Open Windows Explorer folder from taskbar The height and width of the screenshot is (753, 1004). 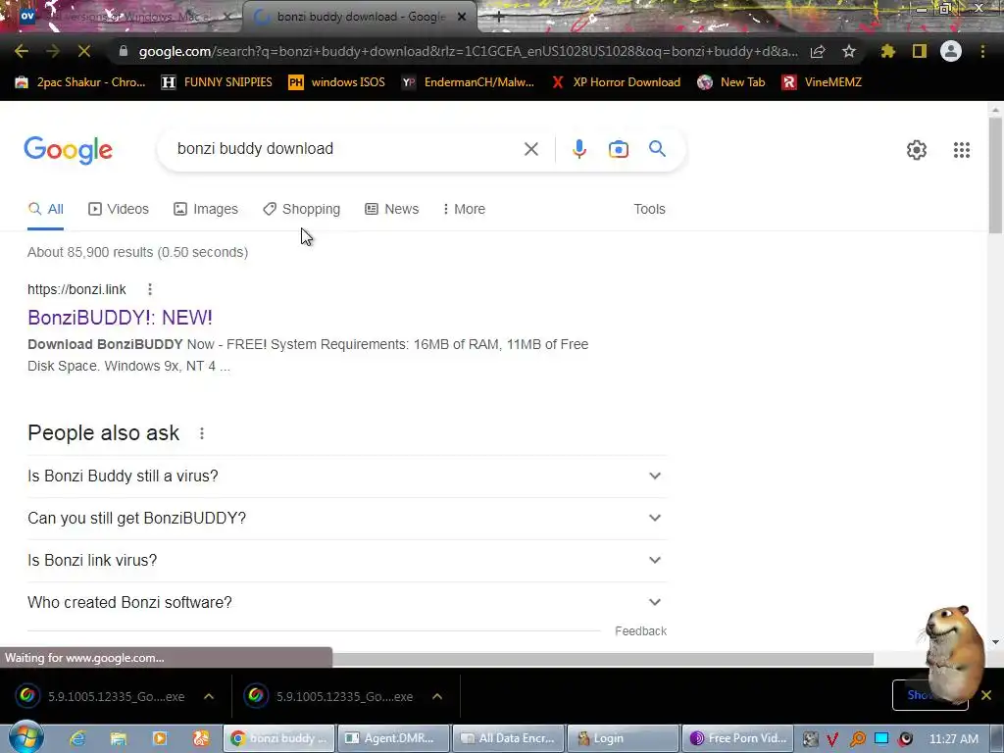click(119, 738)
